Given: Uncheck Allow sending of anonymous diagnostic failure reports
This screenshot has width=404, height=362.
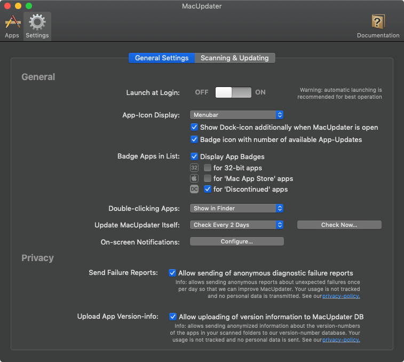Looking at the screenshot, I should tap(172, 273).
